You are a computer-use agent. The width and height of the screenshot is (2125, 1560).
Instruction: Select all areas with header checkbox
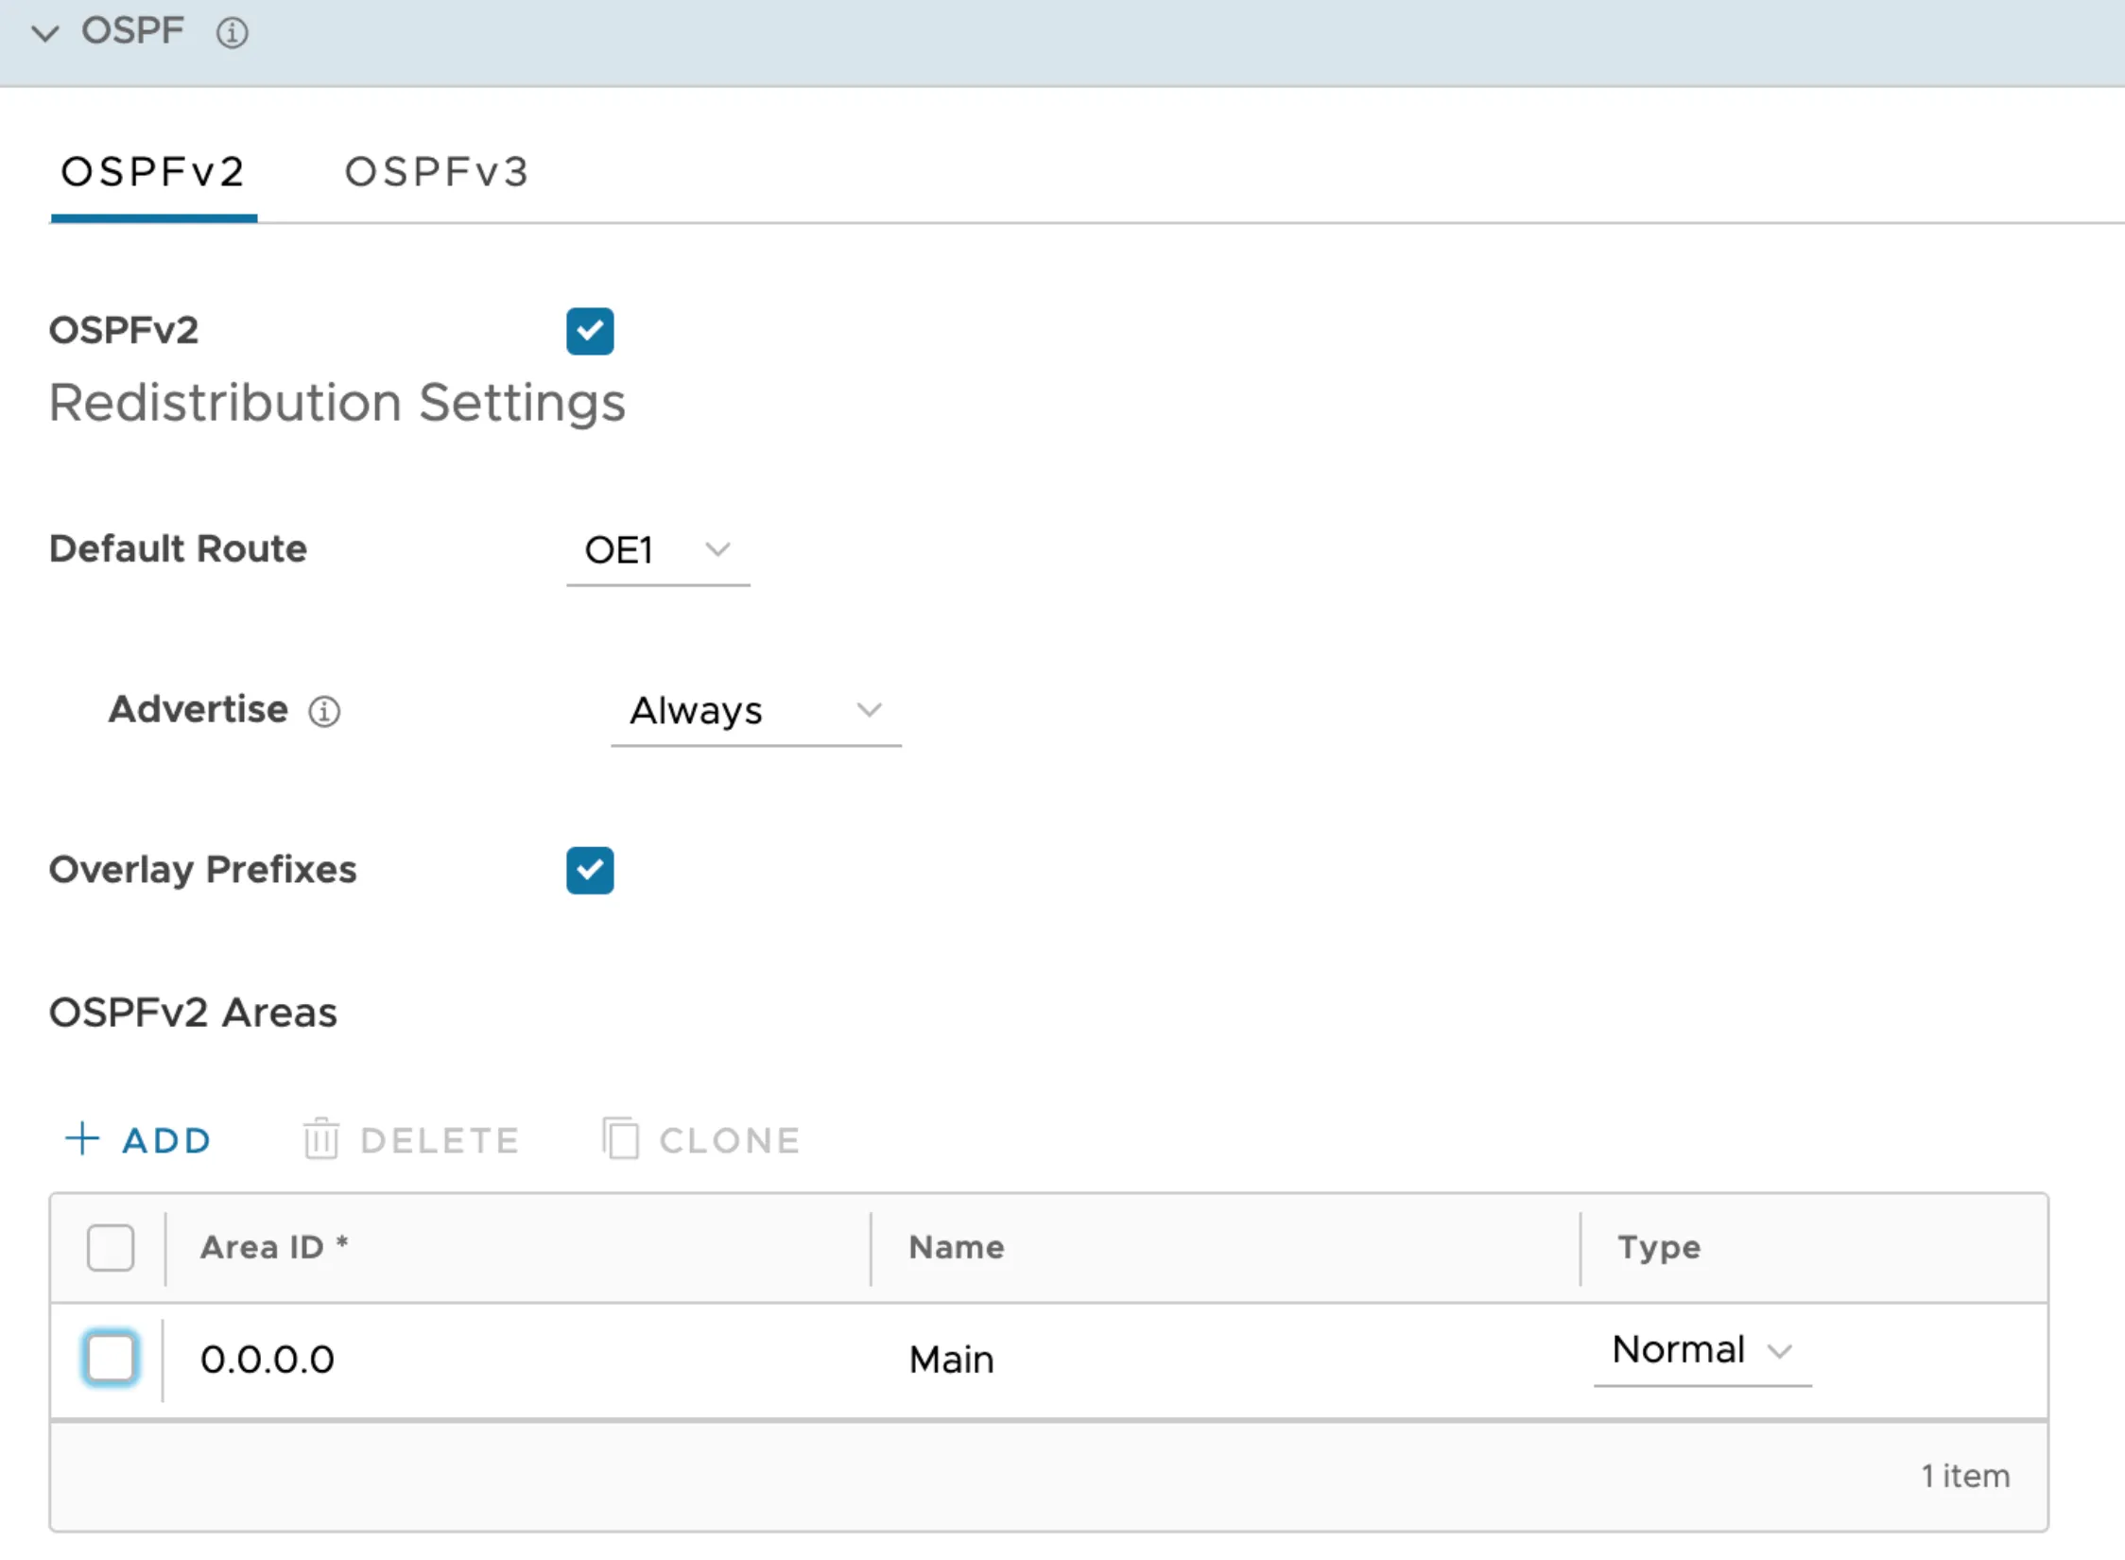[111, 1248]
